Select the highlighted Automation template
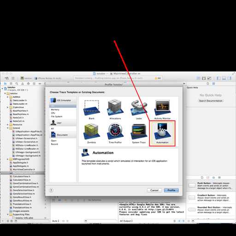 click(162, 133)
